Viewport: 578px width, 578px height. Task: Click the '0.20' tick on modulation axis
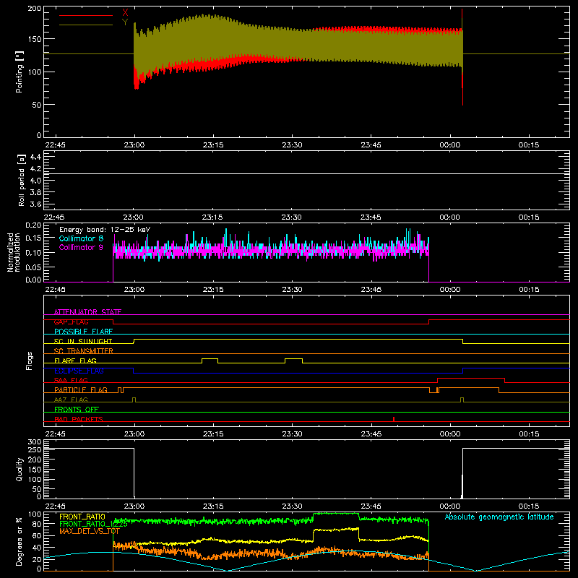point(33,225)
